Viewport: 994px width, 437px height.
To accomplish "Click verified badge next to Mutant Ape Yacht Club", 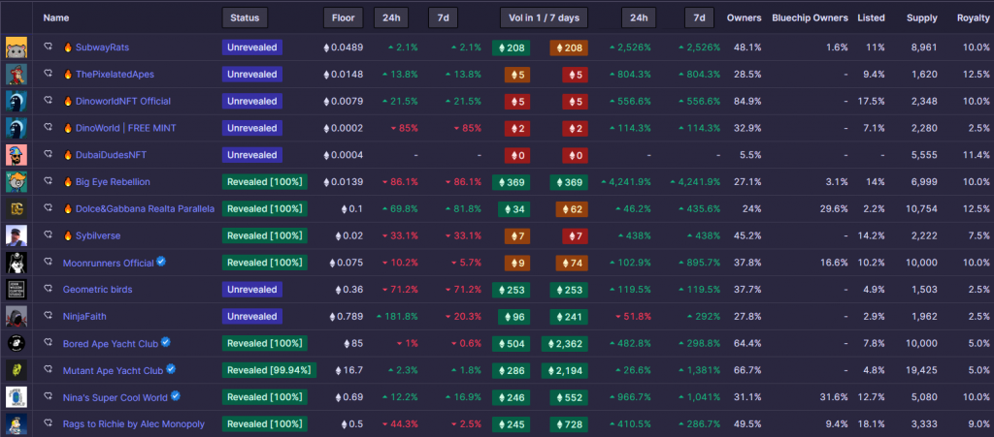I will point(171,369).
